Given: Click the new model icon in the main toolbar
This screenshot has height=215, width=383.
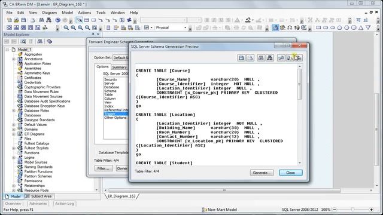Looking at the screenshot, I should [10, 20].
